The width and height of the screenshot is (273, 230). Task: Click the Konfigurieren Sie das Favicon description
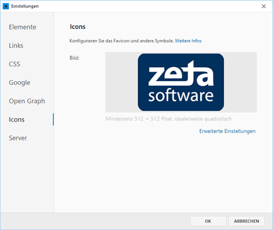[x=121, y=41]
